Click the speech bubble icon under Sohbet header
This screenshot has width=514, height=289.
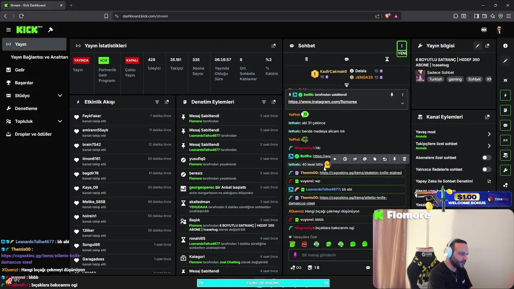[x=347, y=59]
